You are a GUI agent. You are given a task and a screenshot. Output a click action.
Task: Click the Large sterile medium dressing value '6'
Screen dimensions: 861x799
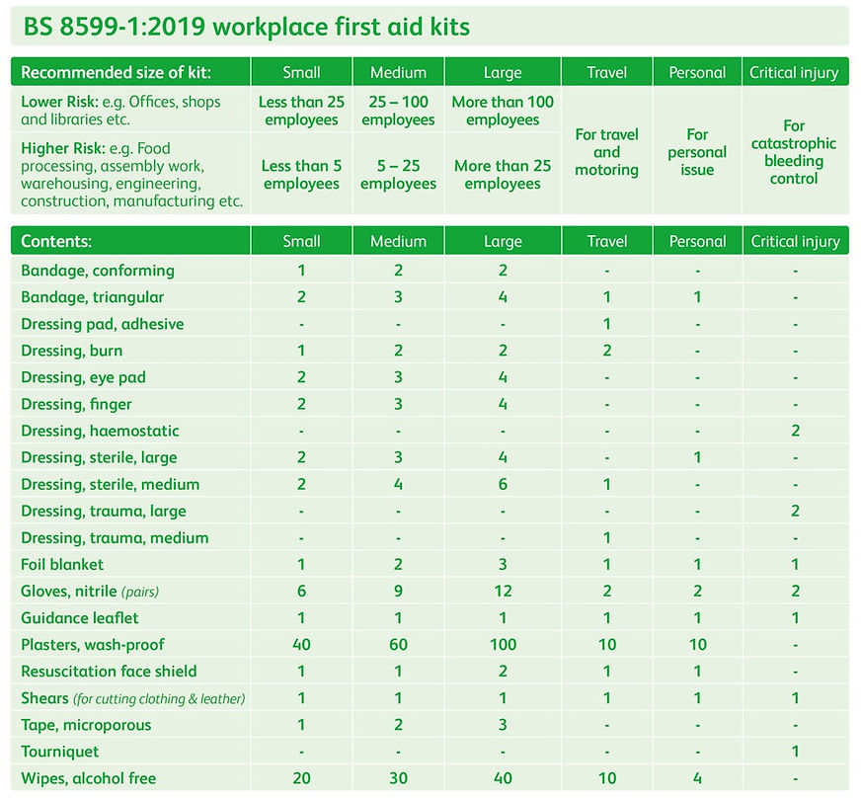click(503, 484)
